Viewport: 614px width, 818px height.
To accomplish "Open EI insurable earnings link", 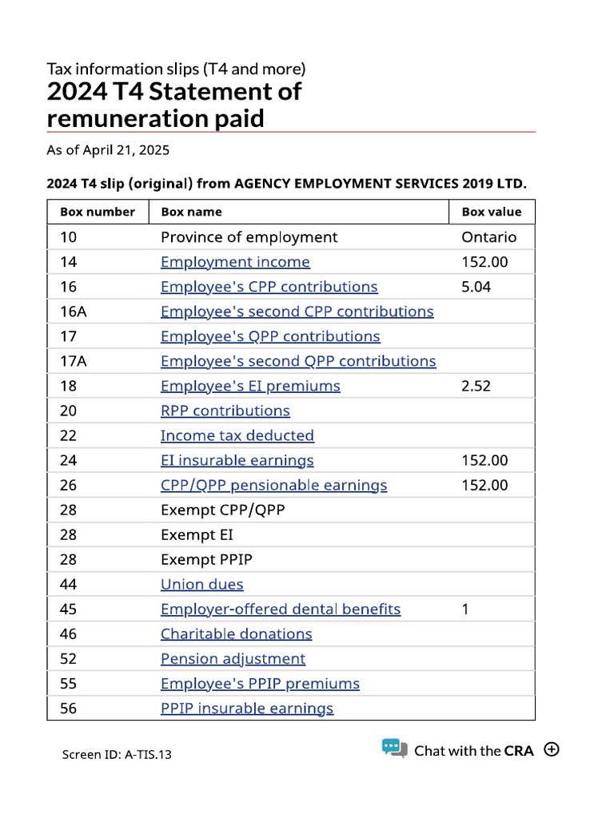I will coord(237,460).
